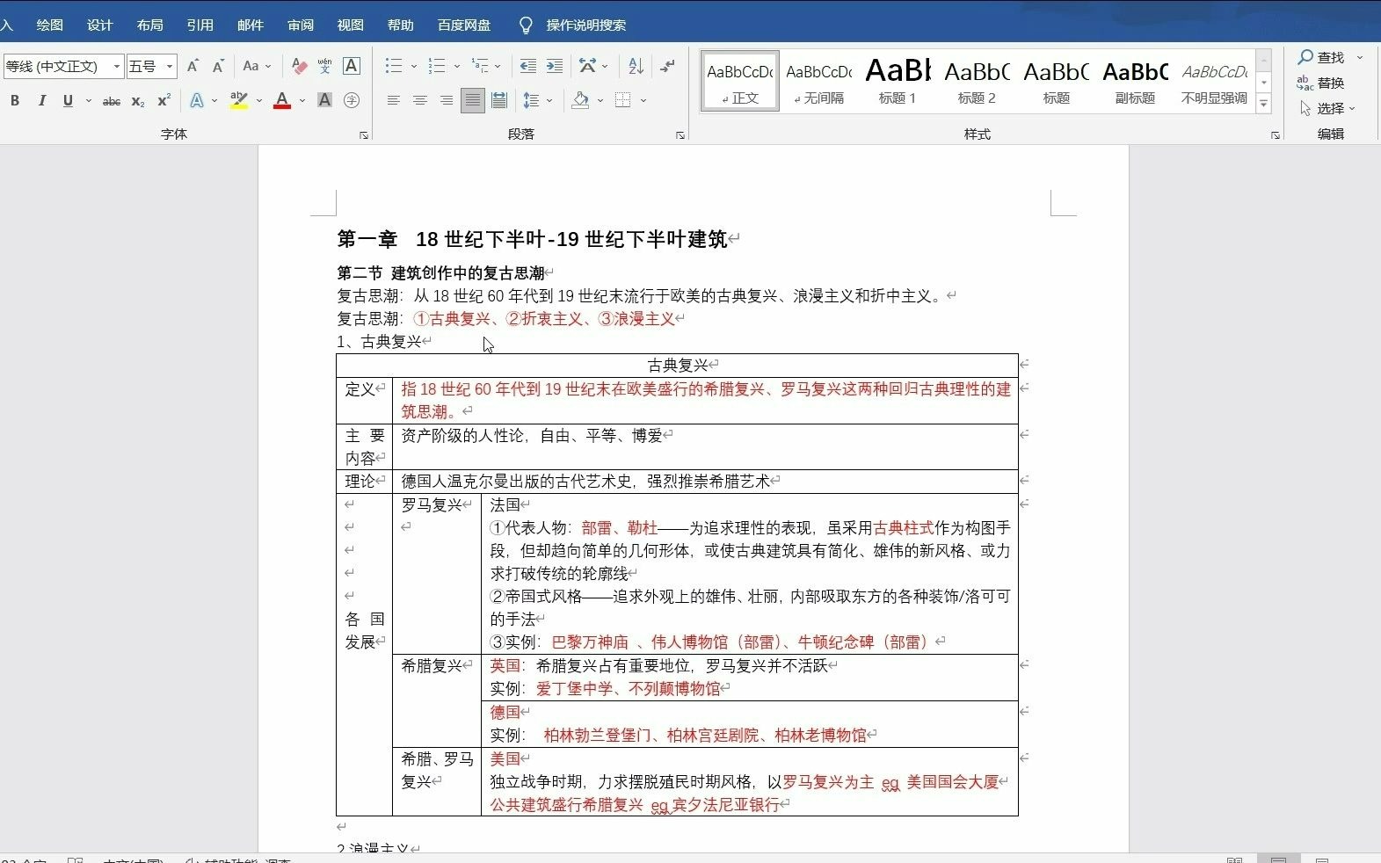
Task: Expand underline style dropdown arrow
Action: (x=89, y=101)
